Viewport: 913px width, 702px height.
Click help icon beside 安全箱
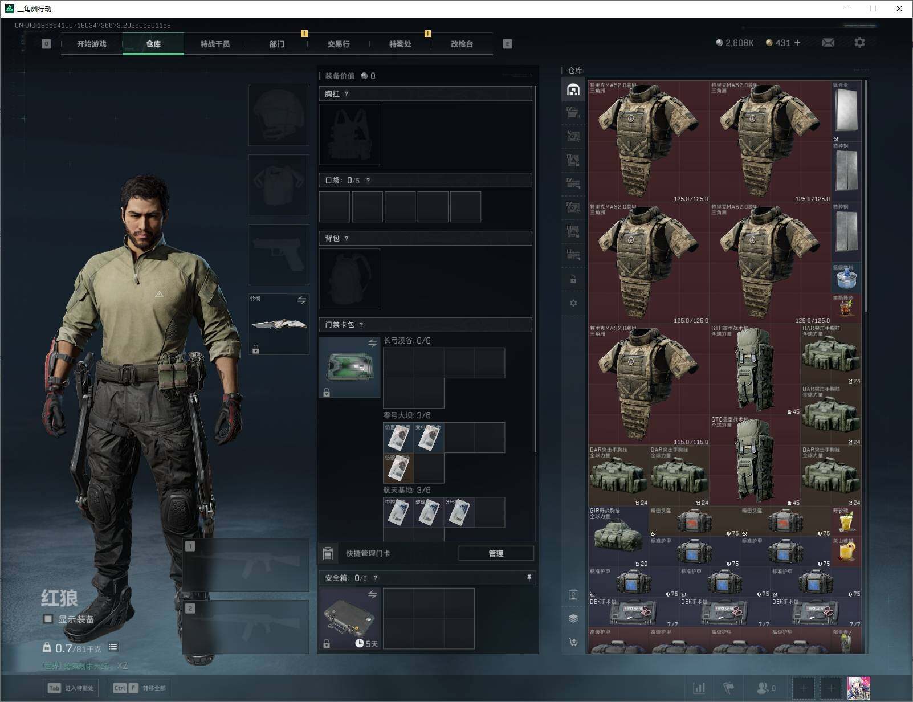click(x=375, y=578)
